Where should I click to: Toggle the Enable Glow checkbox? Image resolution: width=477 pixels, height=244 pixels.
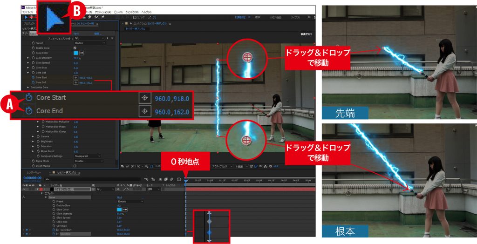click(x=75, y=48)
